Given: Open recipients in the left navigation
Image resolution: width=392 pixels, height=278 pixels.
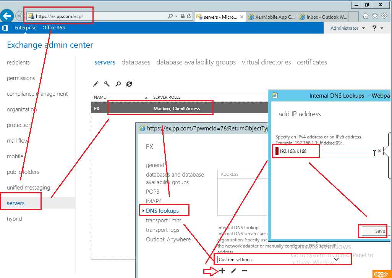Looking at the screenshot, I should coord(18,63).
